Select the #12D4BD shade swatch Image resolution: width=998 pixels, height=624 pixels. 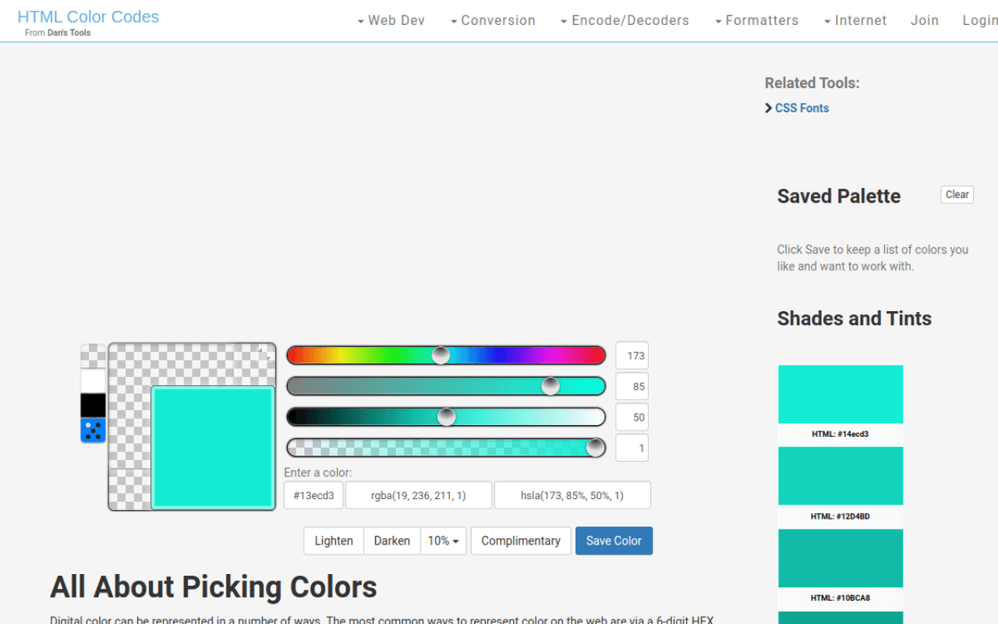tap(840, 475)
